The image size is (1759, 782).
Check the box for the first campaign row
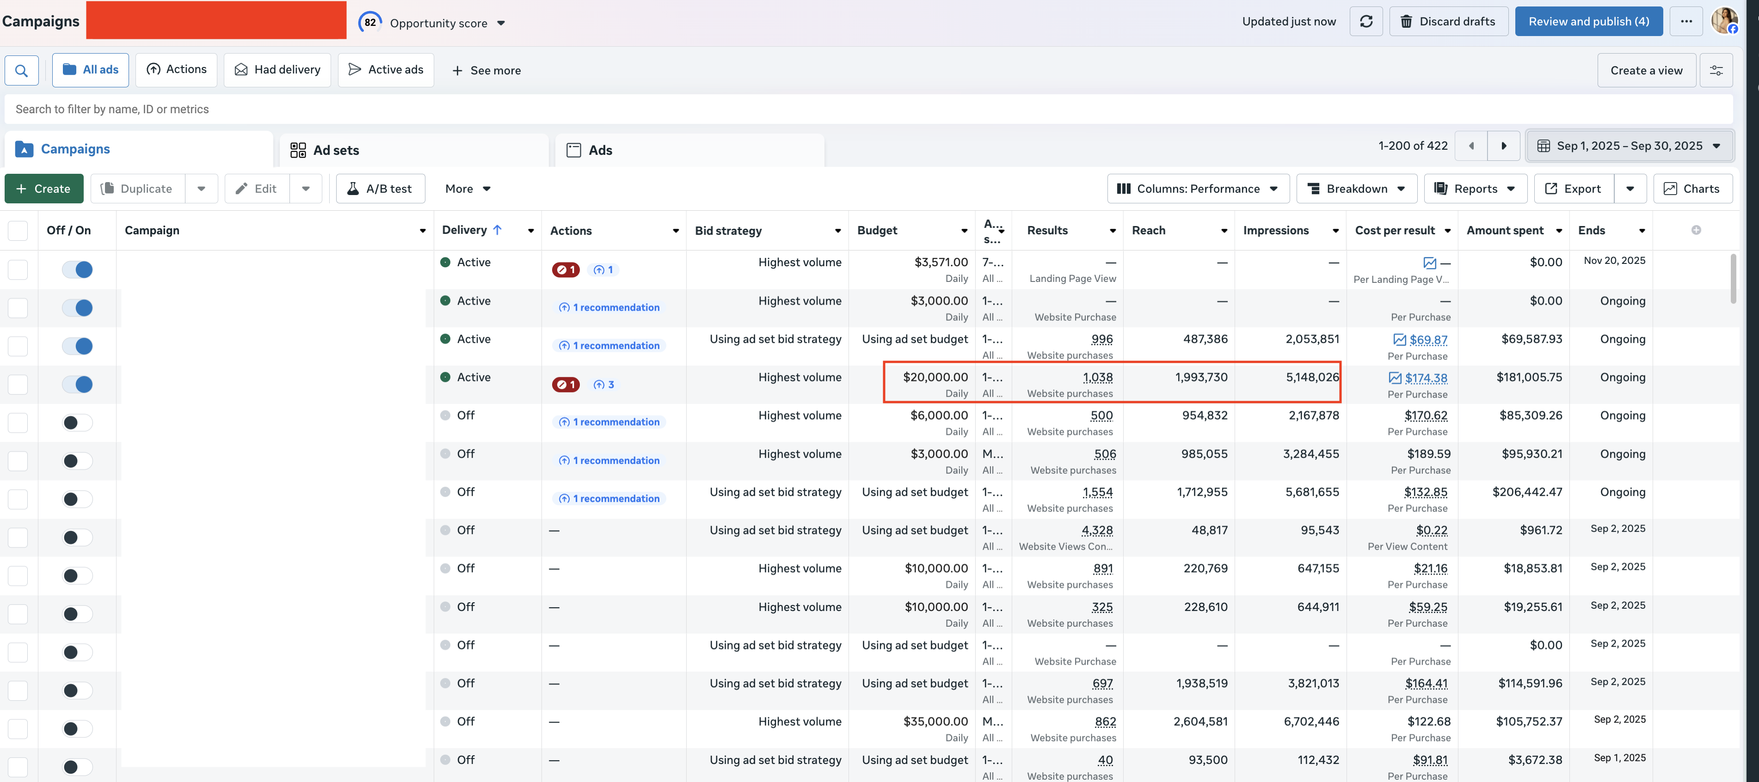pos(18,269)
